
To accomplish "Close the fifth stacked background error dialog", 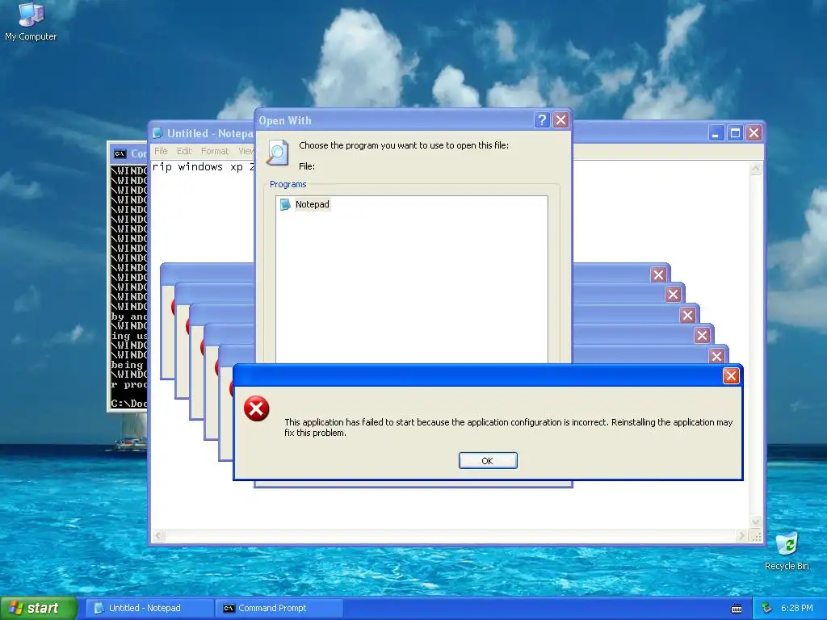I will click(716, 356).
